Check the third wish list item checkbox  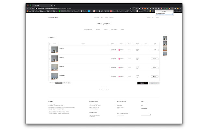pyautogui.click(x=50, y=68)
